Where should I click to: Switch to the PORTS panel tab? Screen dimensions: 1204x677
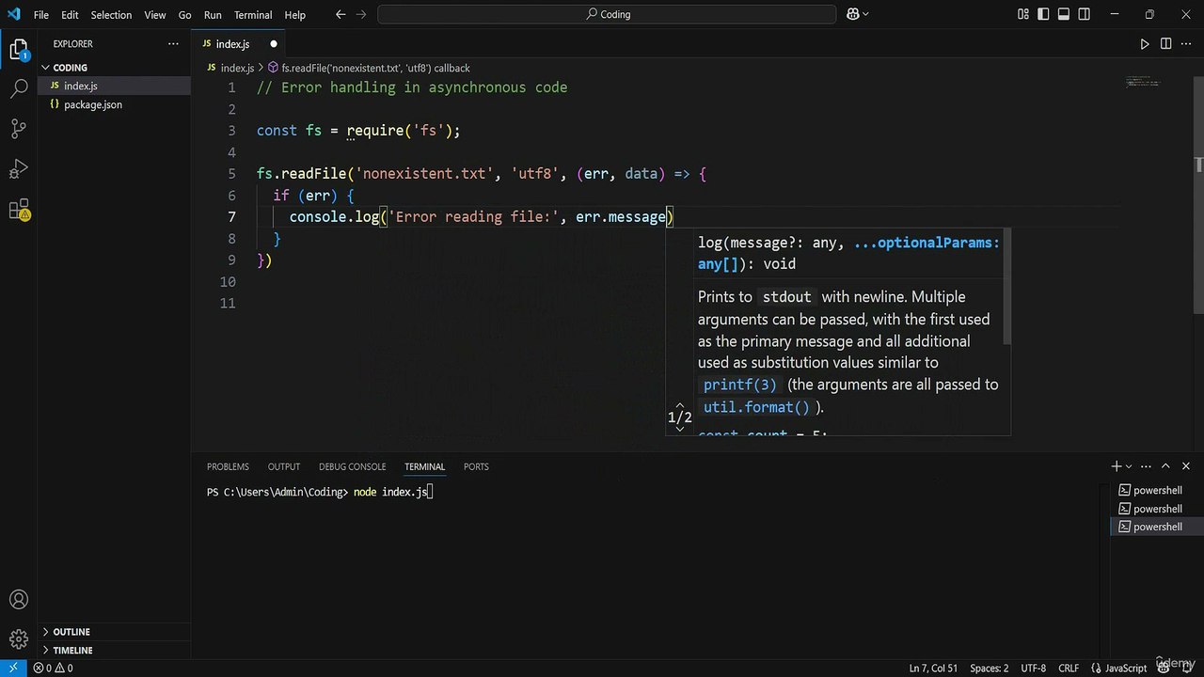pyautogui.click(x=476, y=466)
